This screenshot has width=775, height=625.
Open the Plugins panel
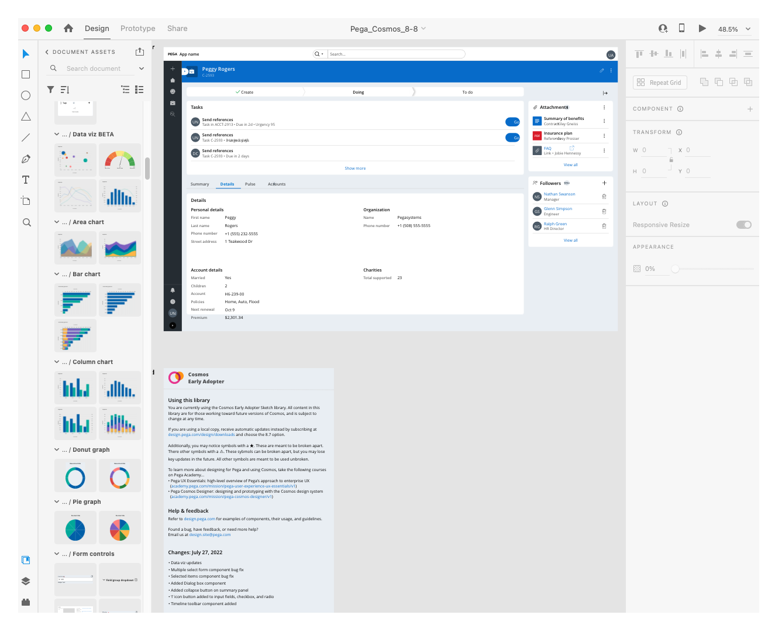26,602
